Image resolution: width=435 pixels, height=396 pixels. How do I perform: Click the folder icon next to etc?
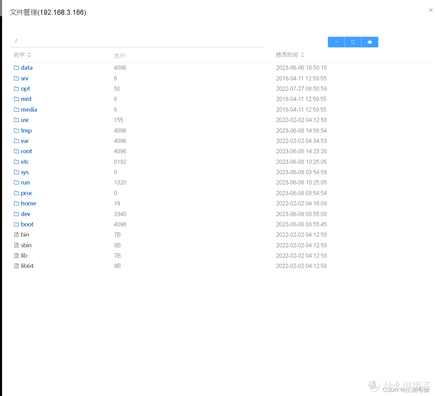click(x=16, y=162)
